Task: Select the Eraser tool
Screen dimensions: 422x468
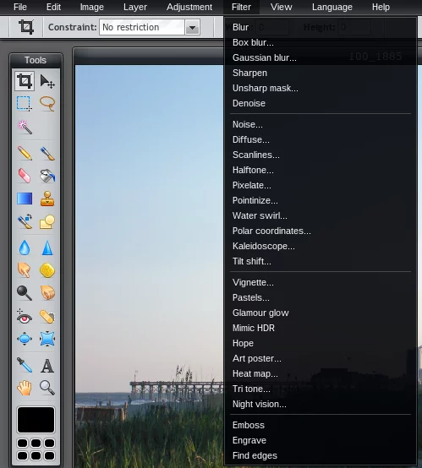Action: tap(25, 175)
